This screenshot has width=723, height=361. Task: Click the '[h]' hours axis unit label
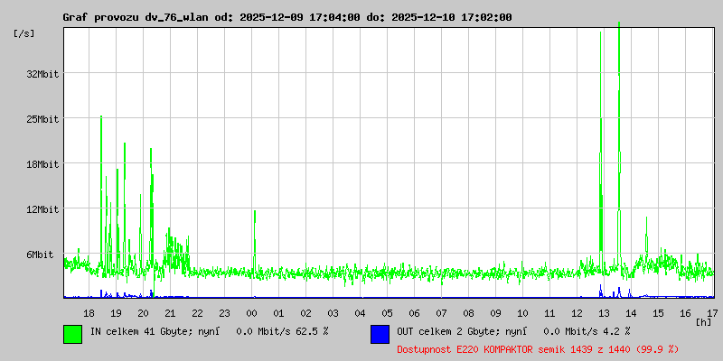pos(704,321)
